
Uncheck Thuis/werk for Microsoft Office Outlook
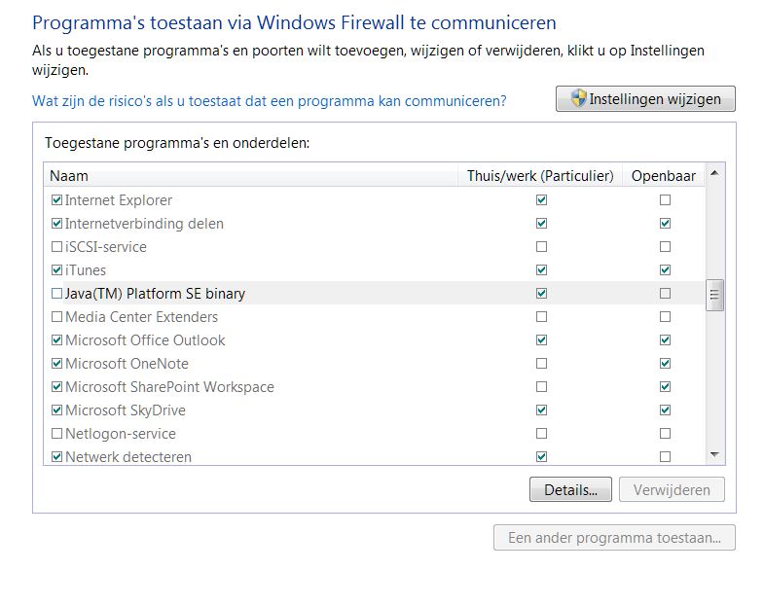click(541, 340)
